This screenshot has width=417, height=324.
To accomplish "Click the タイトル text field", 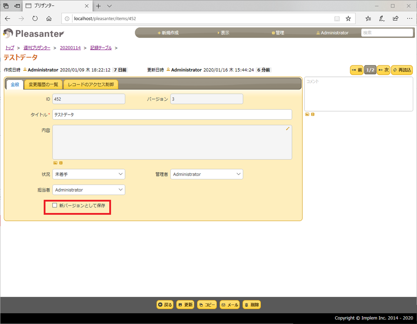I will (x=172, y=114).
